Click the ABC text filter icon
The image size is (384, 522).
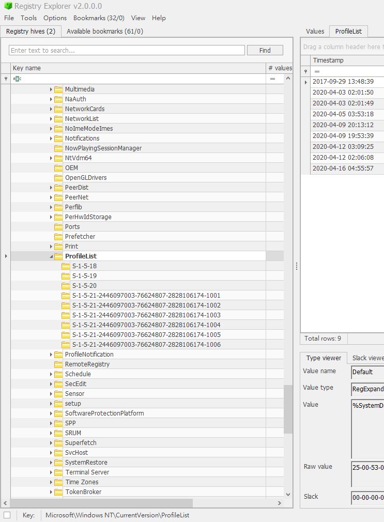coord(18,79)
